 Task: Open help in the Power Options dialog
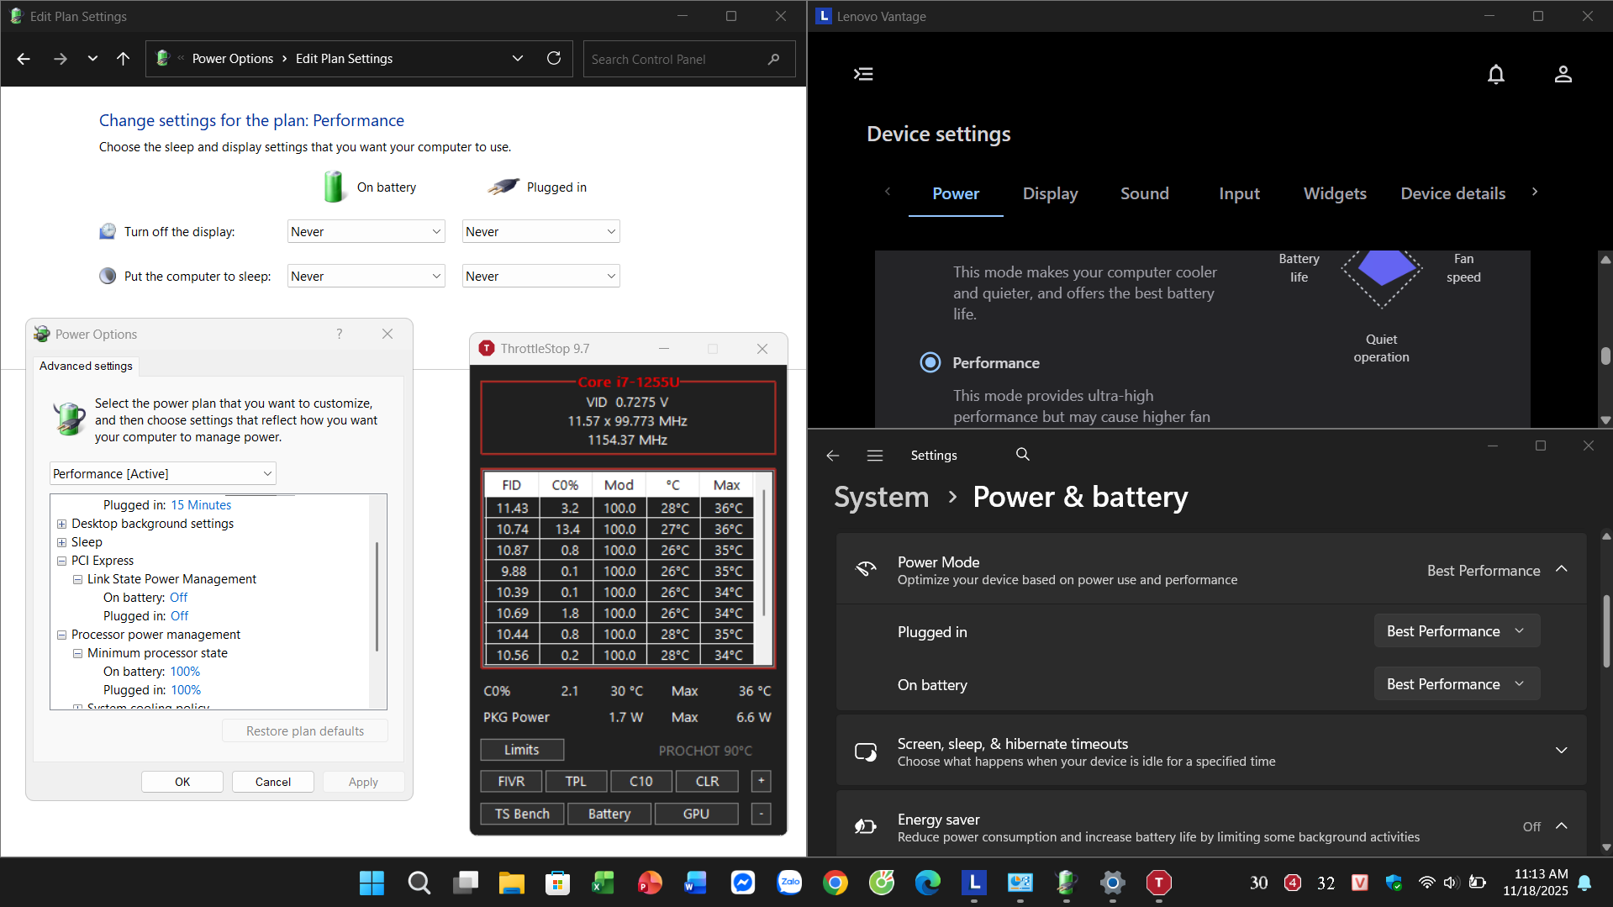pyautogui.click(x=340, y=334)
